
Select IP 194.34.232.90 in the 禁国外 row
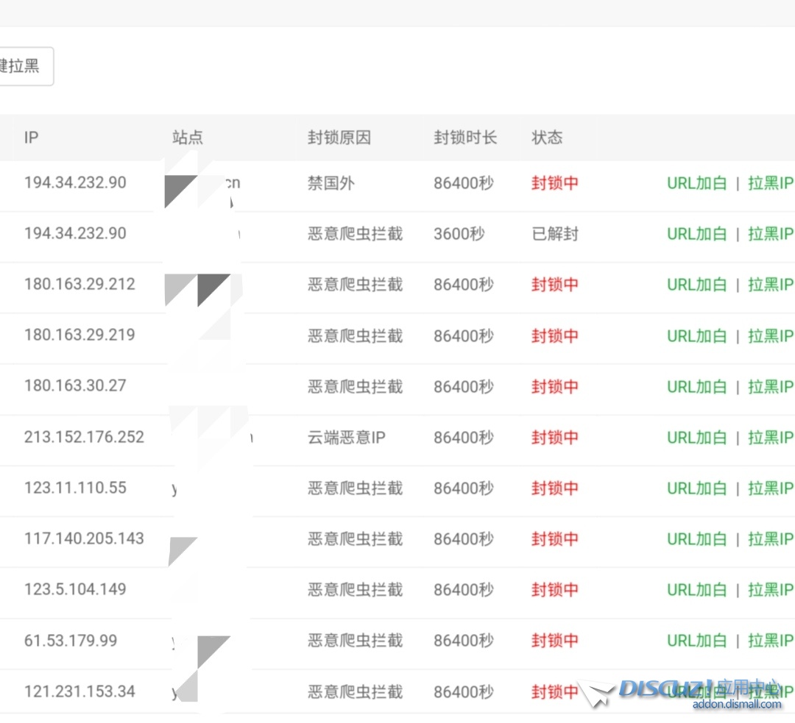pyautogui.click(x=75, y=182)
